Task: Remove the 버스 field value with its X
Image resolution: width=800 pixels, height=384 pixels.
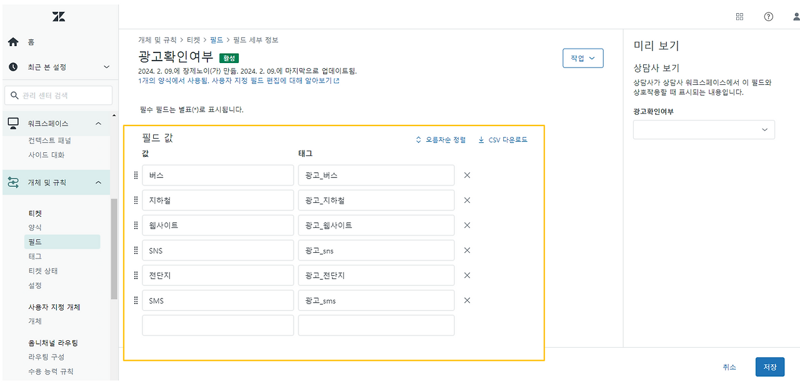Action: (466, 175)
